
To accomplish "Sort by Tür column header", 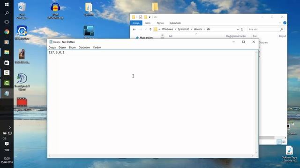I will [x=255, y=36].
